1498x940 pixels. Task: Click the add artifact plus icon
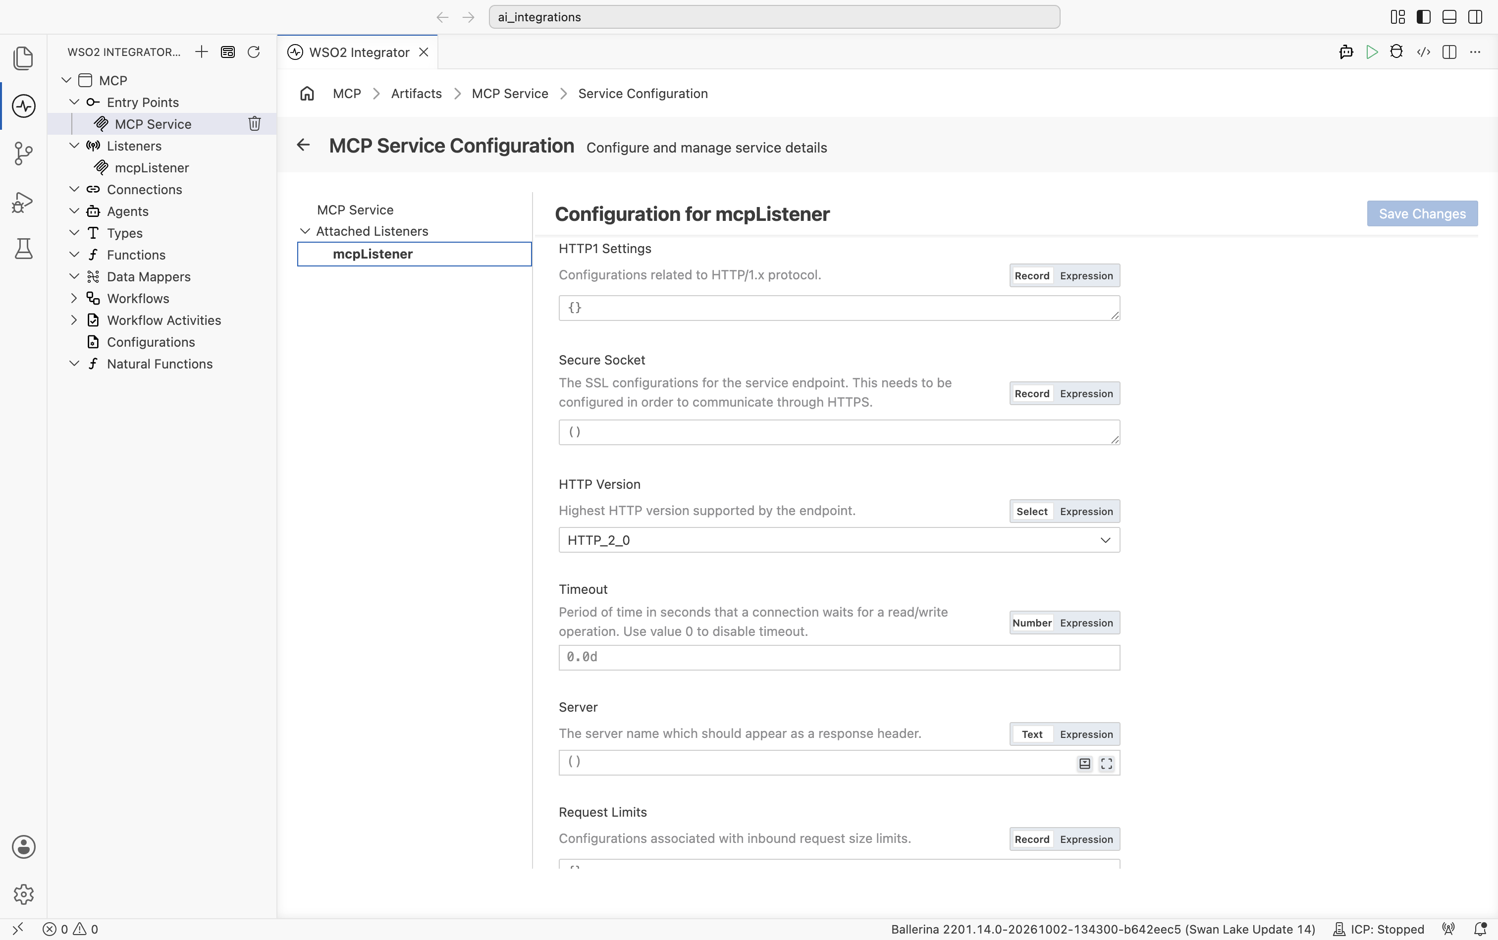click(x=201, y=52)
